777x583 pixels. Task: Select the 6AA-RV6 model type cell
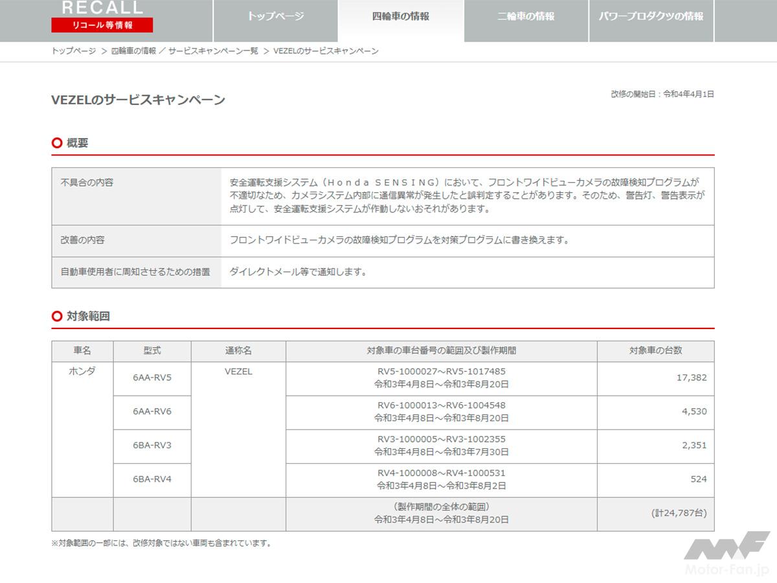pyautogui.click(x=152, y=412)
